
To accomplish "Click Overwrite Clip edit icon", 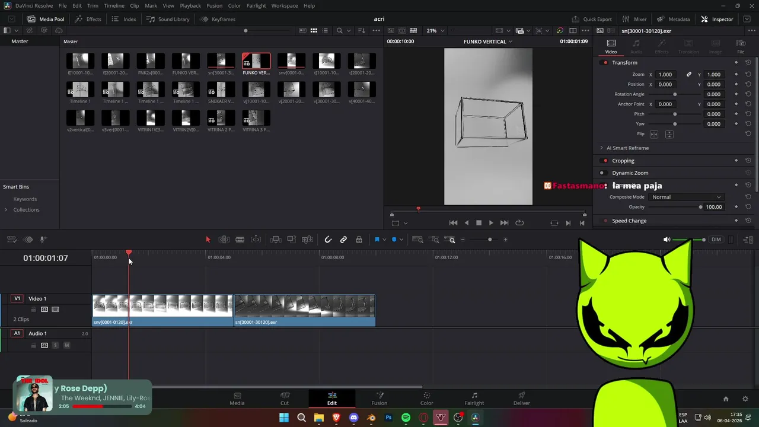I will pos(291,240).
